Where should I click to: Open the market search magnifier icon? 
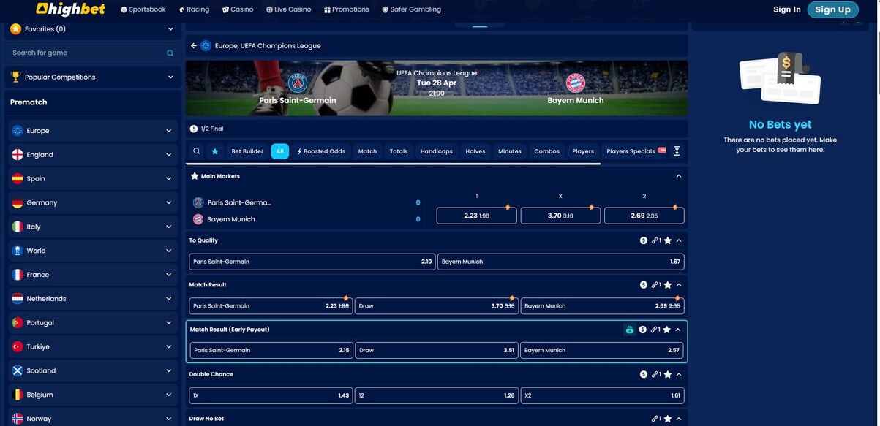pyautogui.click(x=197, y=151)
